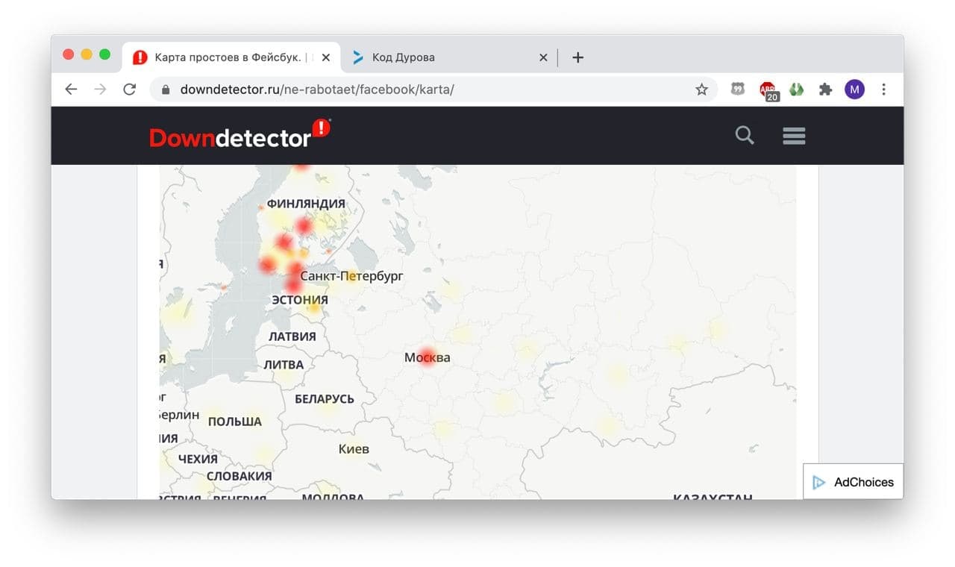Screen dimensions: 955x567
Task: Click the downdetector.ru address bar
Action: pos(433,90)
